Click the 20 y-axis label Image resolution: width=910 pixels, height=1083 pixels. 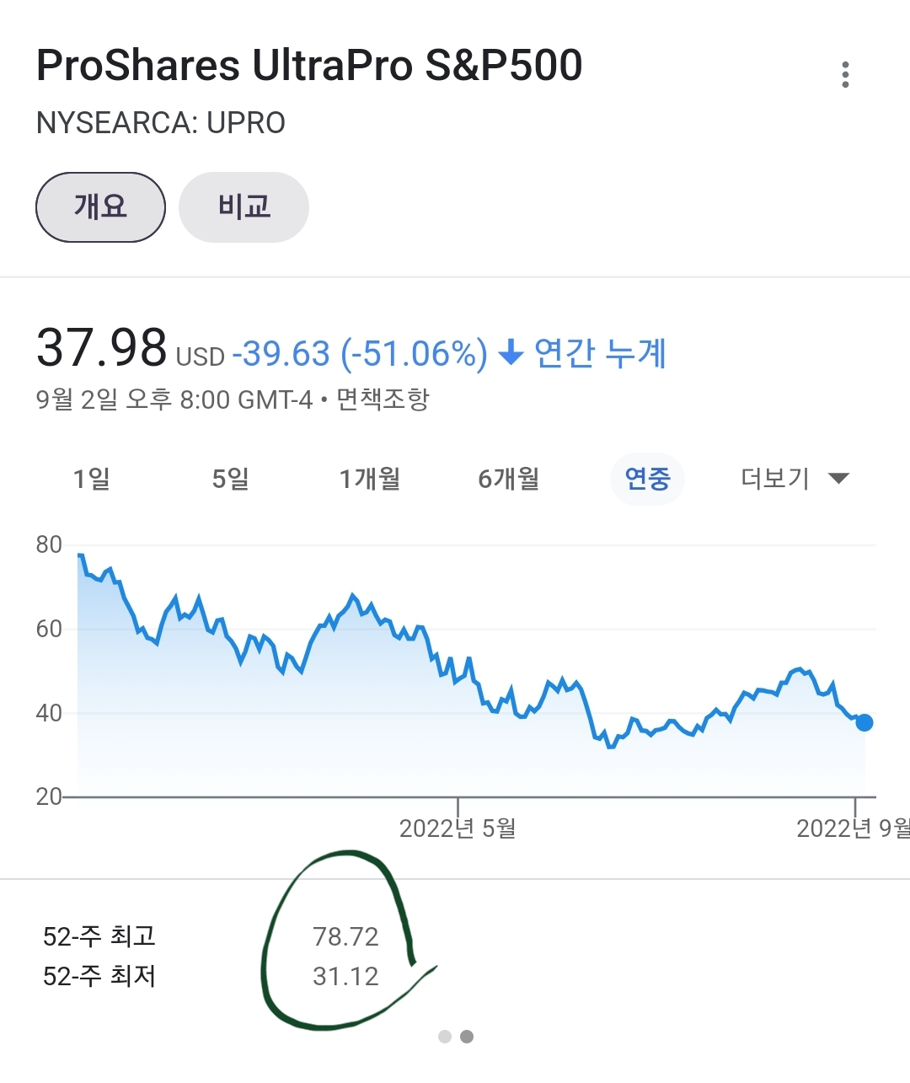[x=49, y=796]
